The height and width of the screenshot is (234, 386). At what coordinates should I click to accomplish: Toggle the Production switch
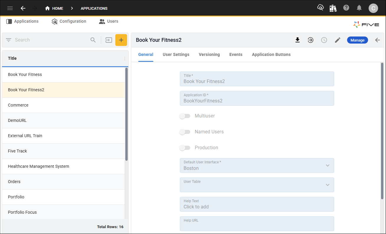click(185, 148)
